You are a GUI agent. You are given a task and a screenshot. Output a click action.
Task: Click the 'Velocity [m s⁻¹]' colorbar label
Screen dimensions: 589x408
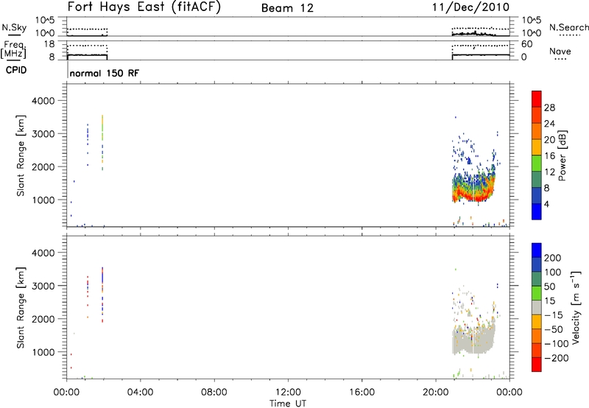pos(576,307)
